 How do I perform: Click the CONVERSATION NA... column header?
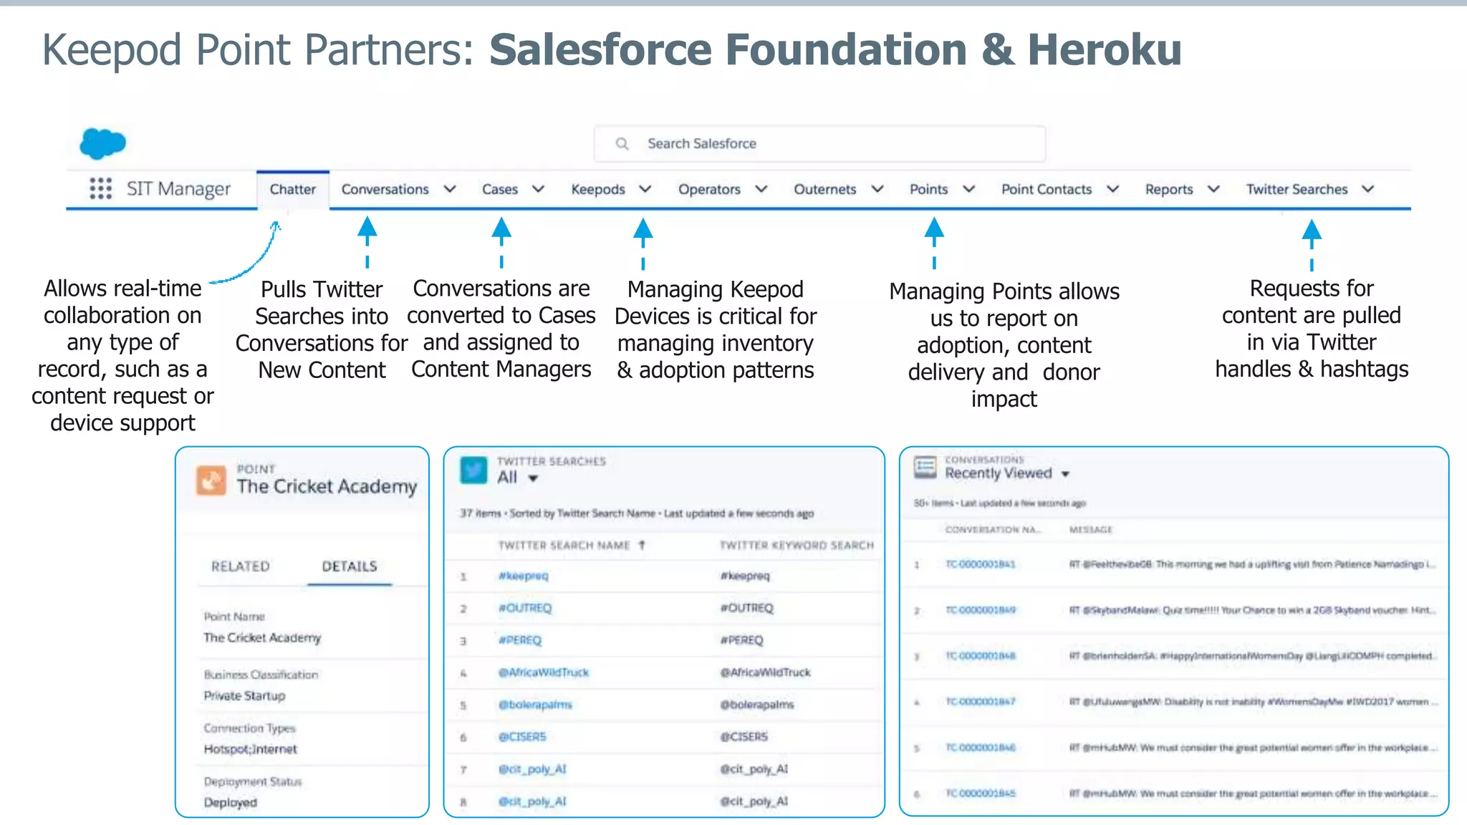pos(992,529)
